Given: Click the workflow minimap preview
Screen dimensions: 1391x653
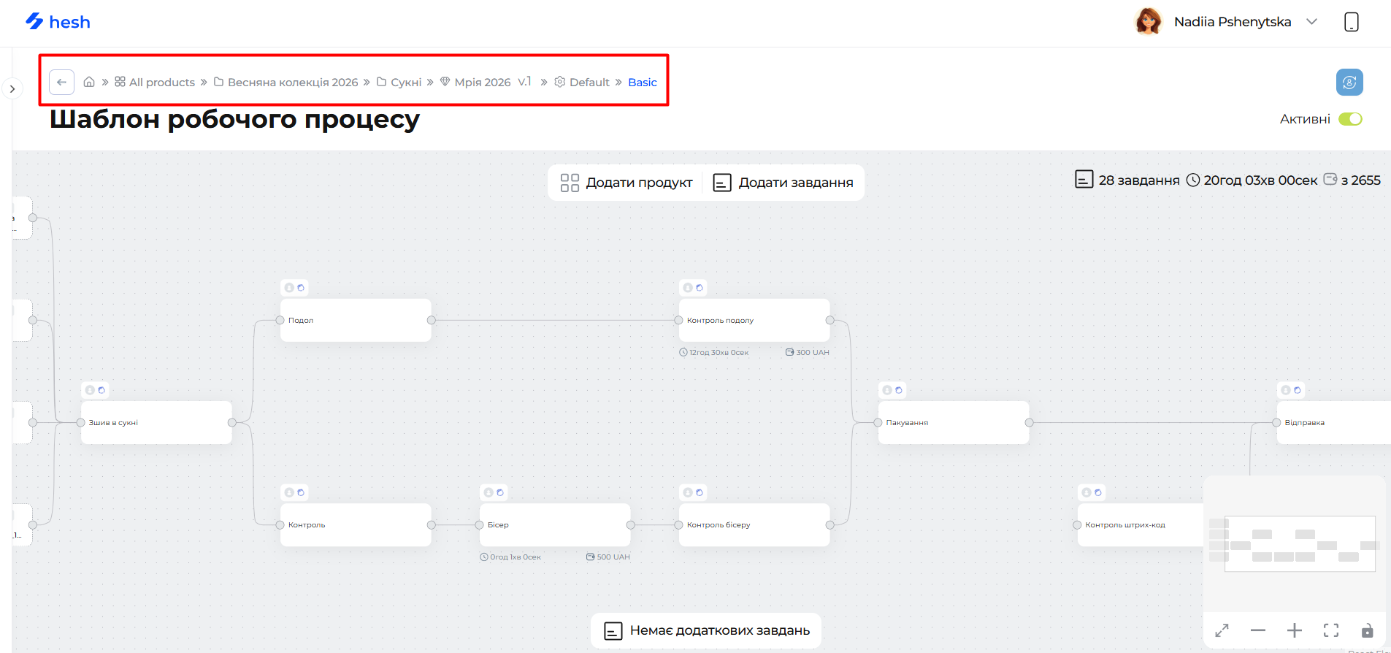Looking at the screenshot, I should (1294, 544).
